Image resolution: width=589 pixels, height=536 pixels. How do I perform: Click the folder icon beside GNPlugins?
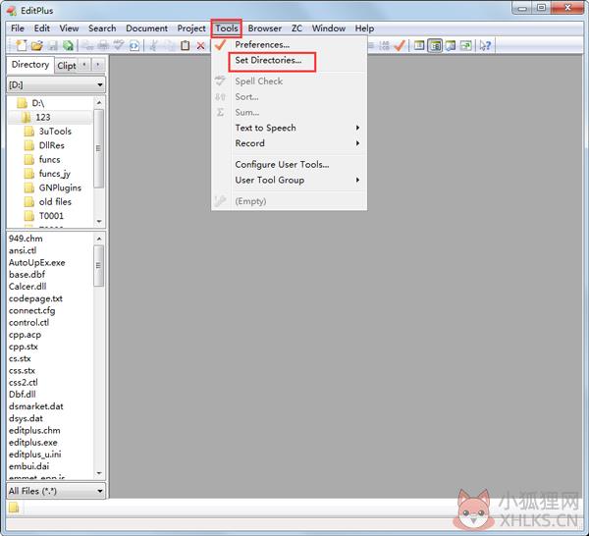point(28,188)
